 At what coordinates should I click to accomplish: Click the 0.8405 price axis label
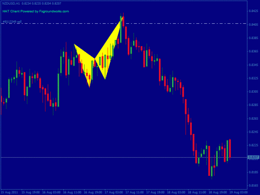coord(253,25)
